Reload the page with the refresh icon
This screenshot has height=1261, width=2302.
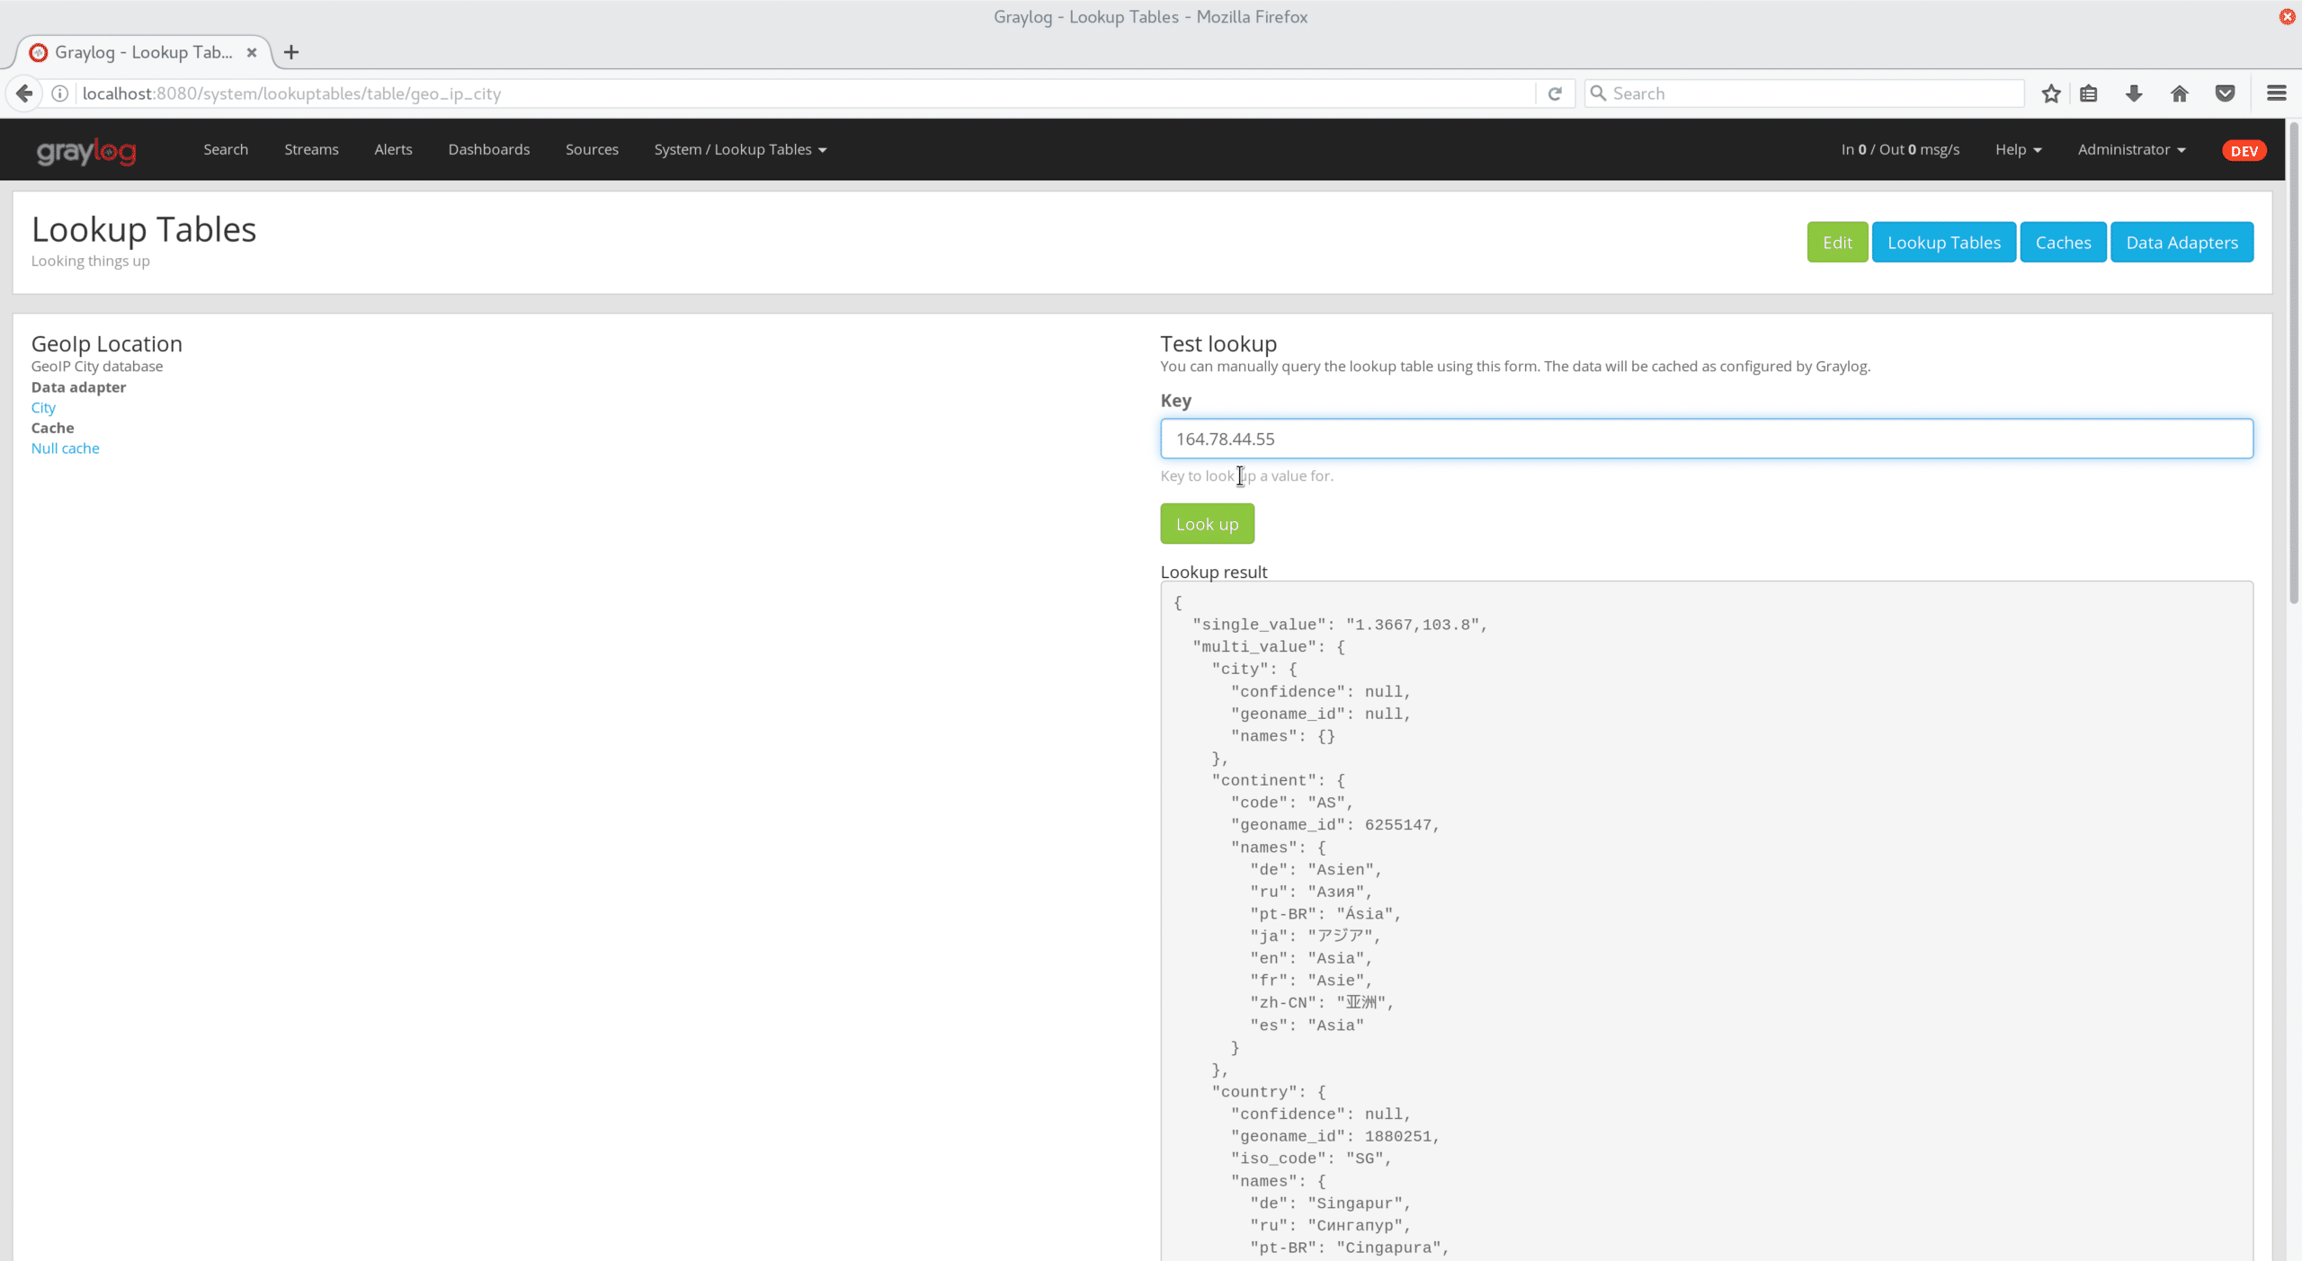tap(1555, 93)
